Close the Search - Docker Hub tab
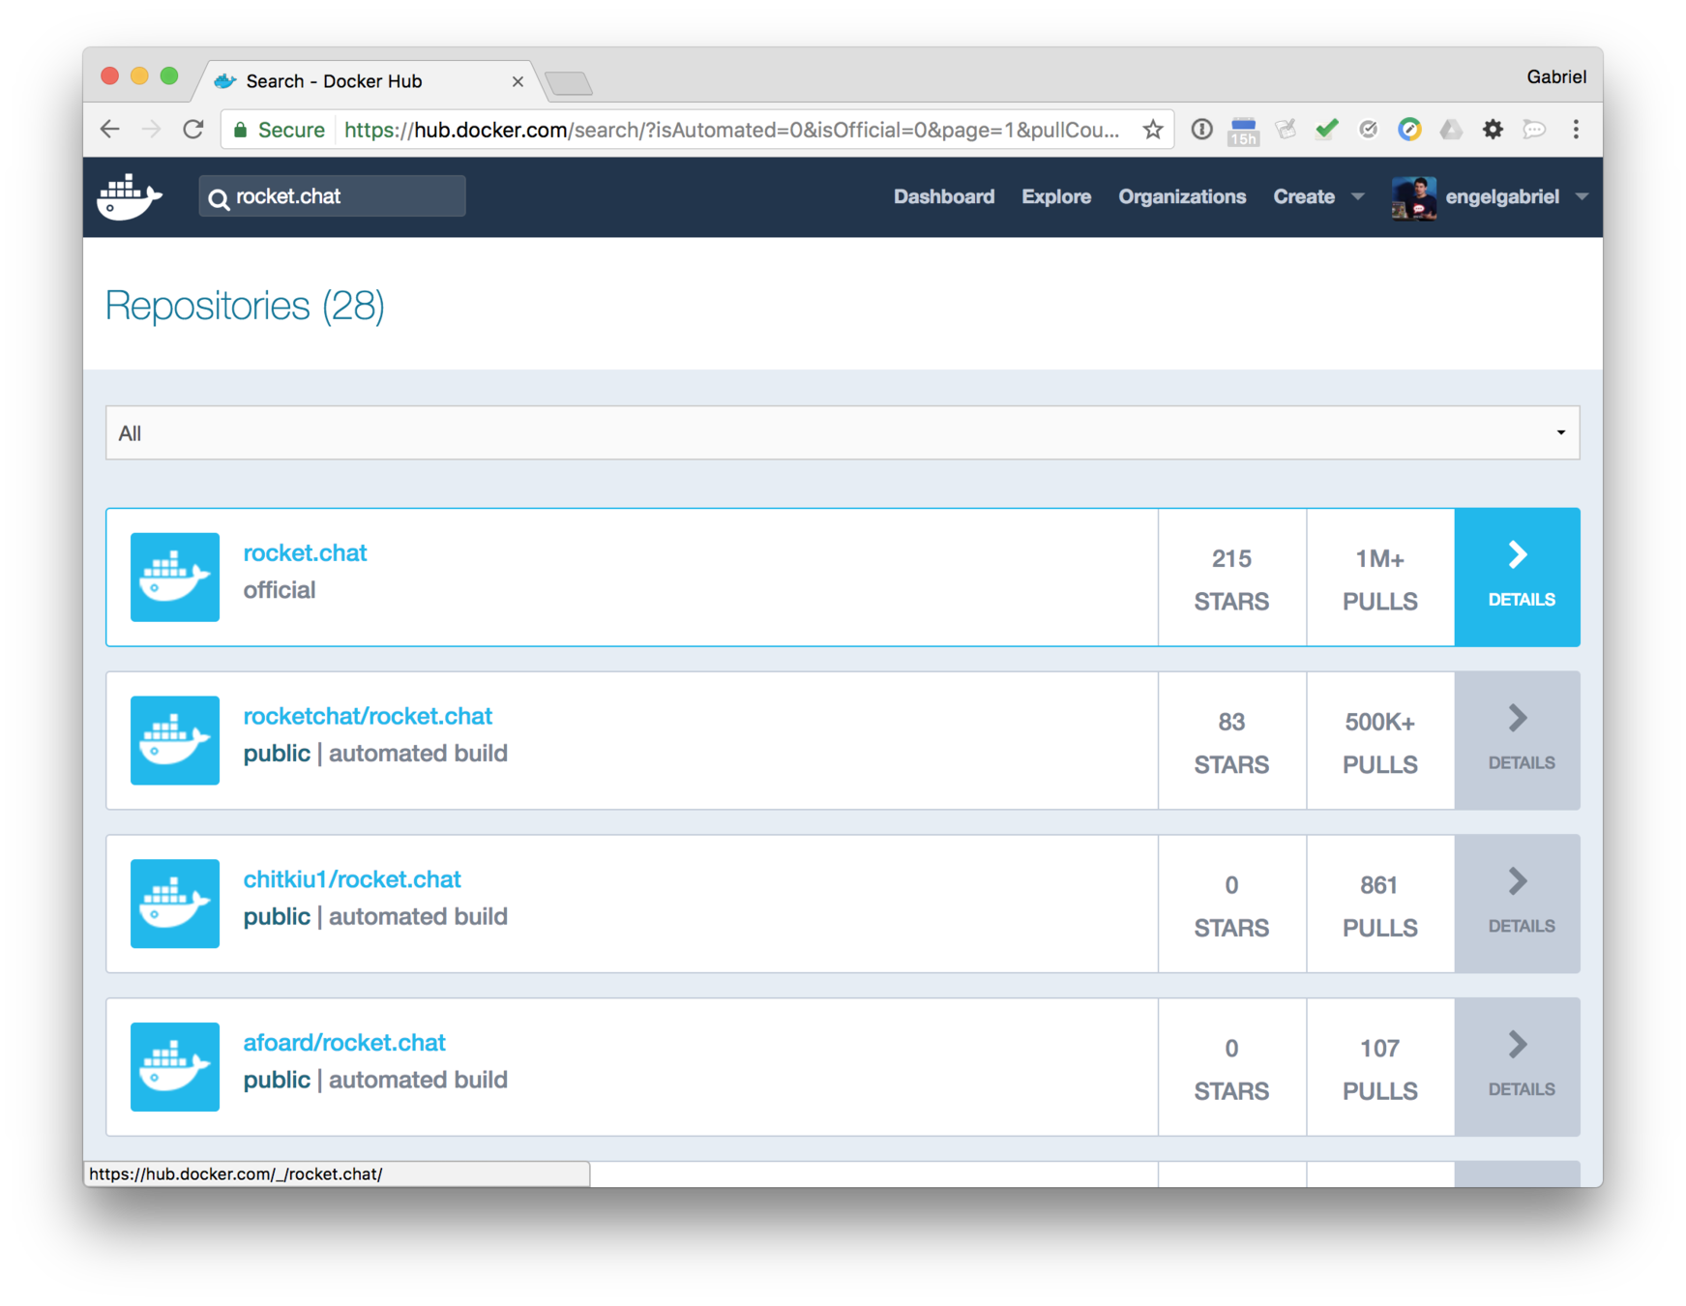Image resolution: width=1686 pixels, height=1306 pixels. point(518,81)
